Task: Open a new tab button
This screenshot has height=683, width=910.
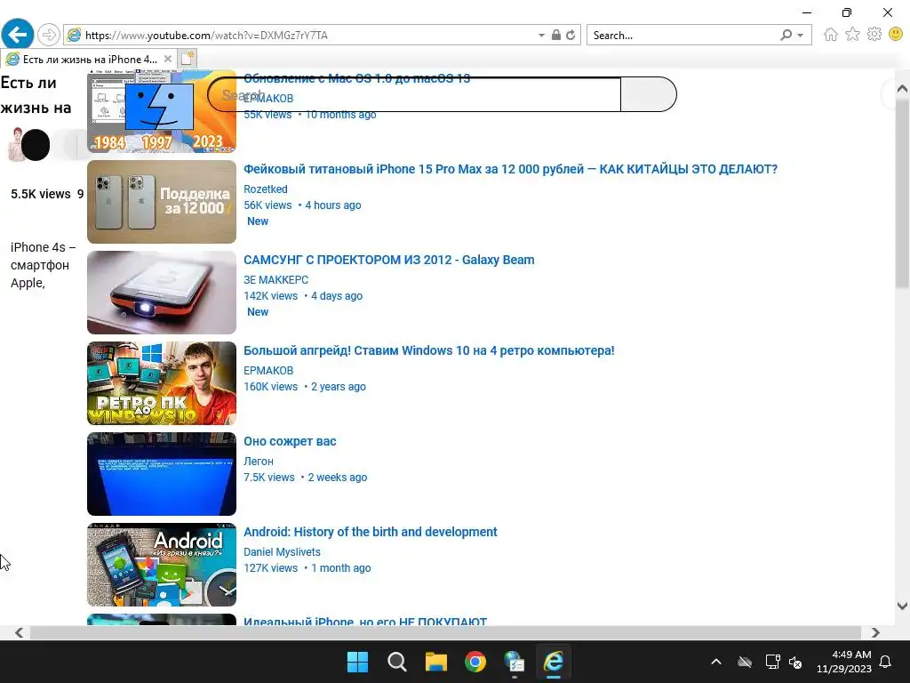Action: (x=187, y=59)
